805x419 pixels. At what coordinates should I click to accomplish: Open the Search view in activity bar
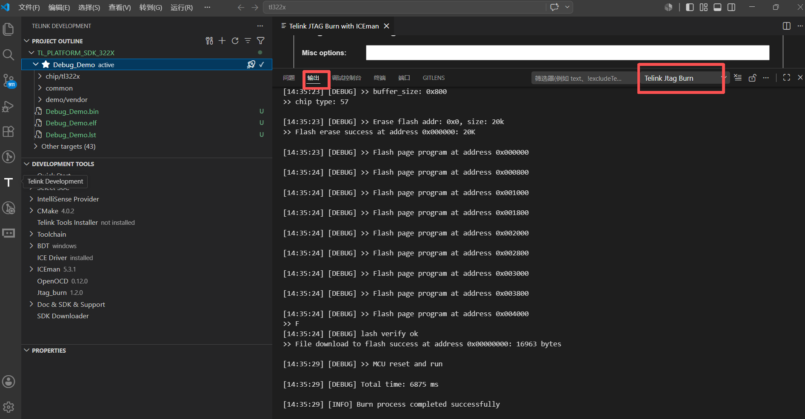pyautogui.click(x=9, y=54)
